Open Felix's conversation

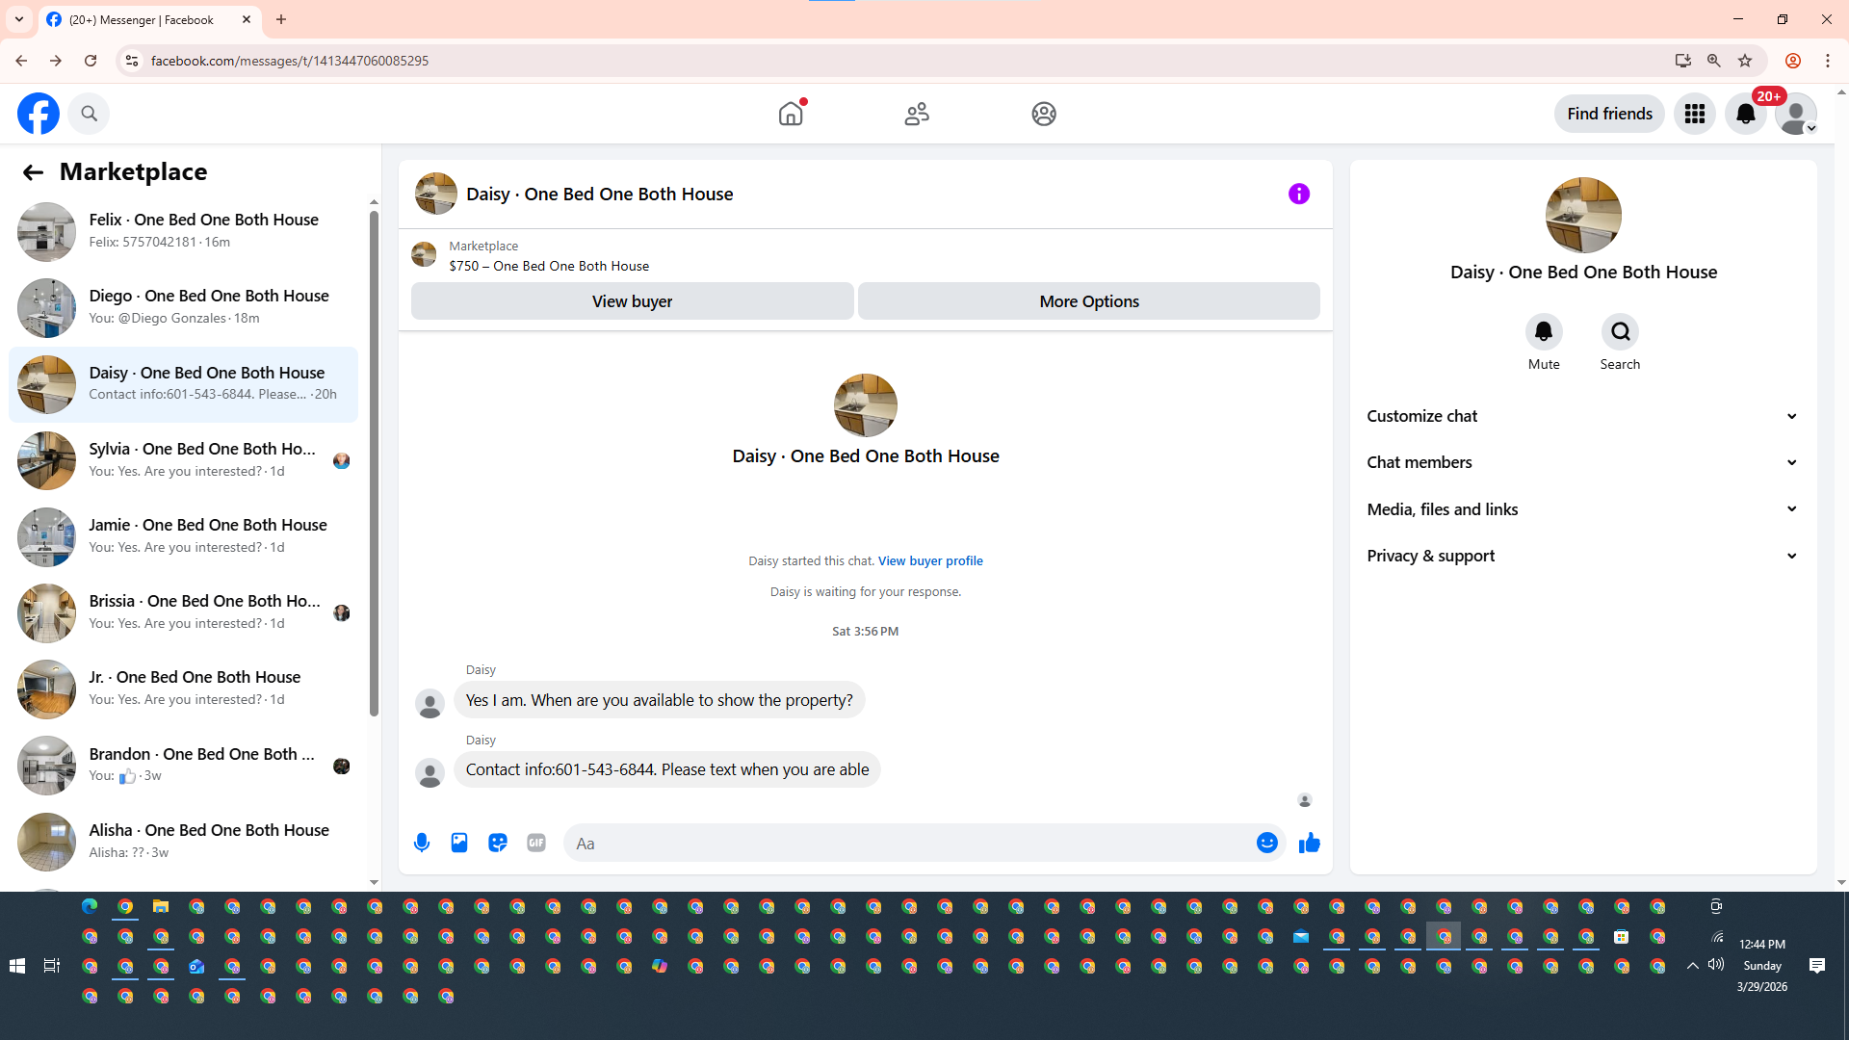point(183,232)
